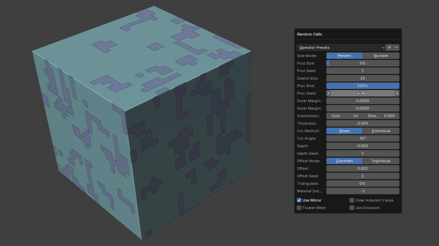Image resolution: width=439 pixels, height=246 pixels.
Task: Switch Offset Mode to Individual
Action: (x=381, y=161)
